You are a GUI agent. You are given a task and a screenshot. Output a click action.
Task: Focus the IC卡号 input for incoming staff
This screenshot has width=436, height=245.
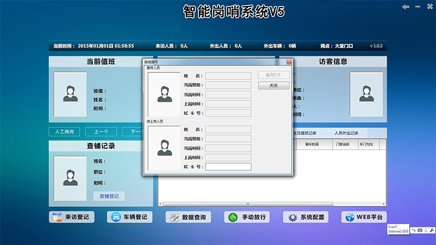[x=228, y=167]
